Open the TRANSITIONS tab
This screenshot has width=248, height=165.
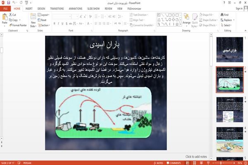(x=57, y=9)
